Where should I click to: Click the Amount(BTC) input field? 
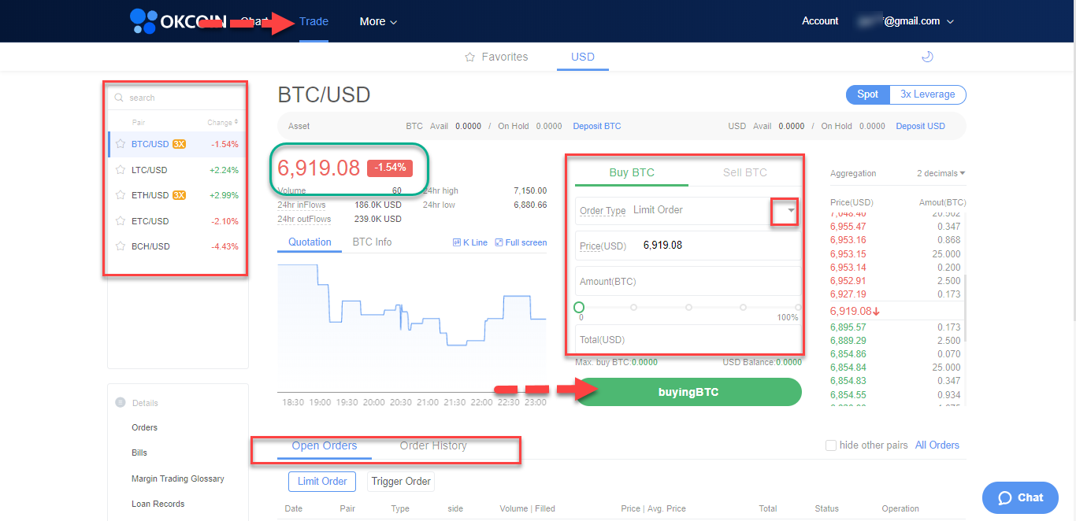click(688, 281)
